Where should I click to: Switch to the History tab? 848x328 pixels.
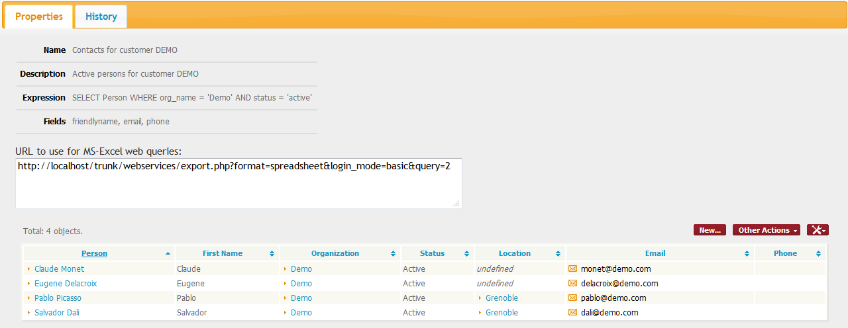click(x=101, y=17)
